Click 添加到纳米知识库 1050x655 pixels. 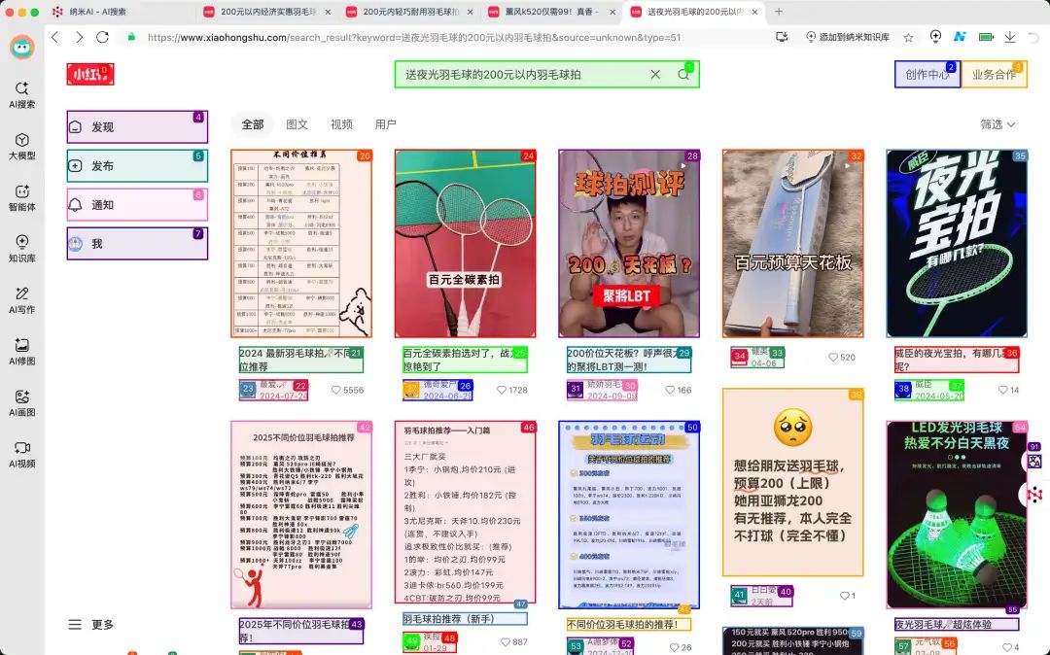tap(847, 38)
